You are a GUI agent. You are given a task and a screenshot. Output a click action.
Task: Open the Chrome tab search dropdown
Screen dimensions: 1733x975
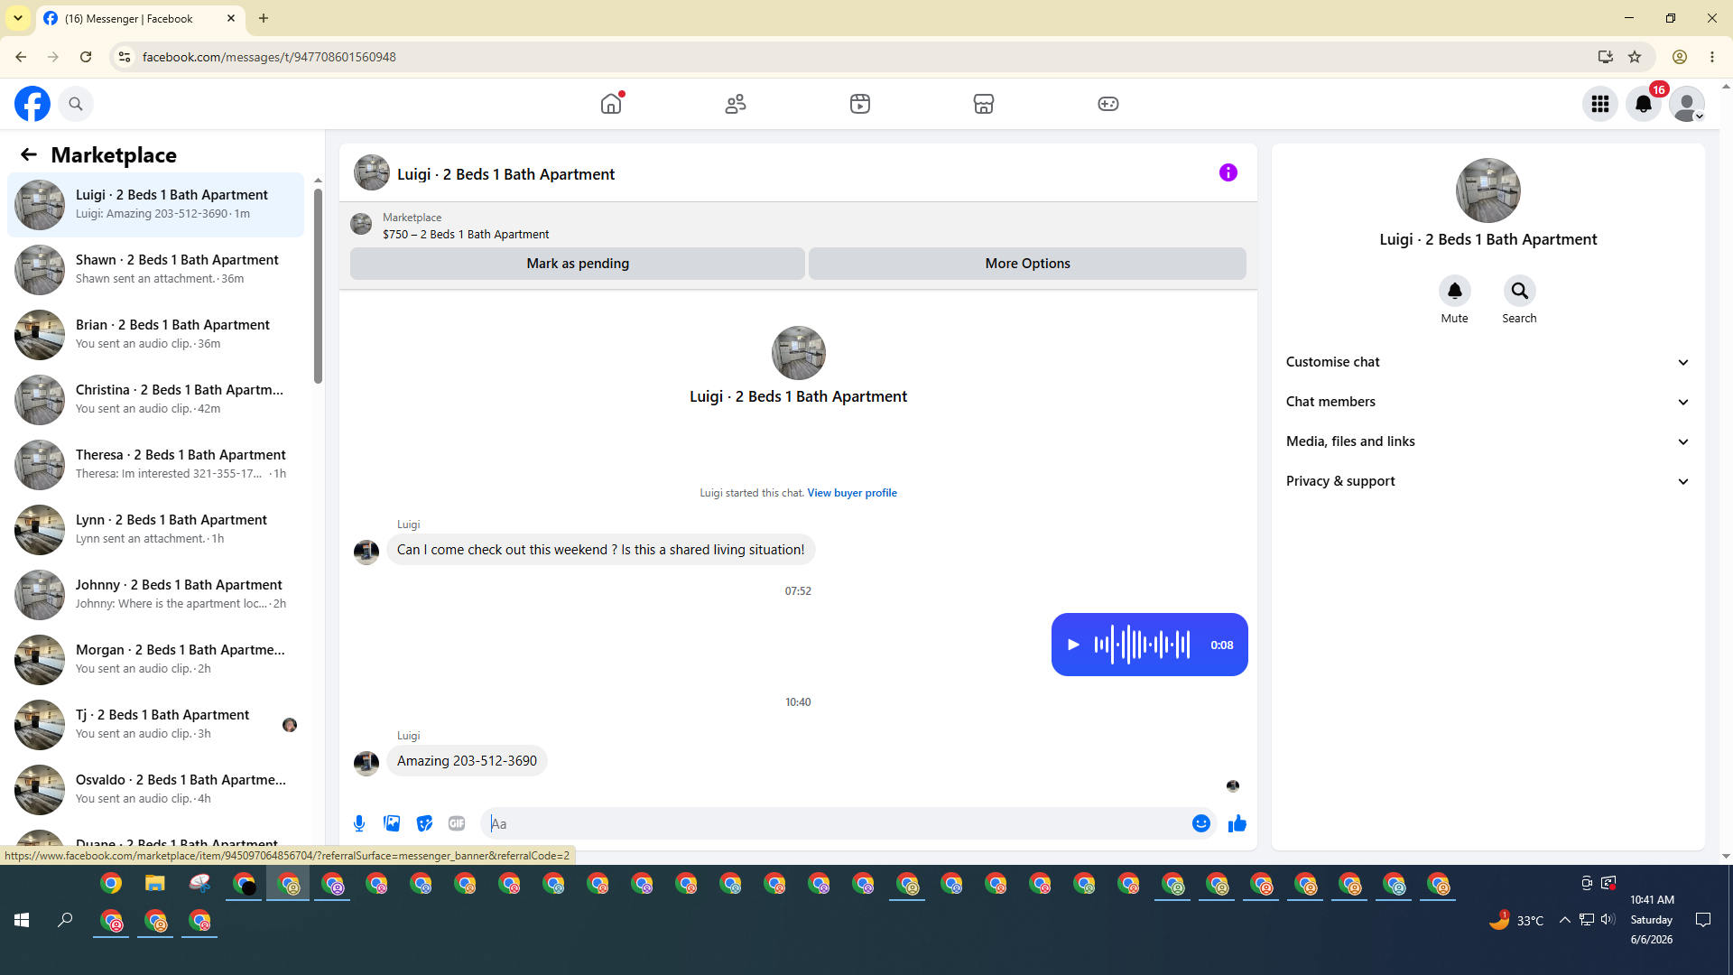click(x=18, y=18)
